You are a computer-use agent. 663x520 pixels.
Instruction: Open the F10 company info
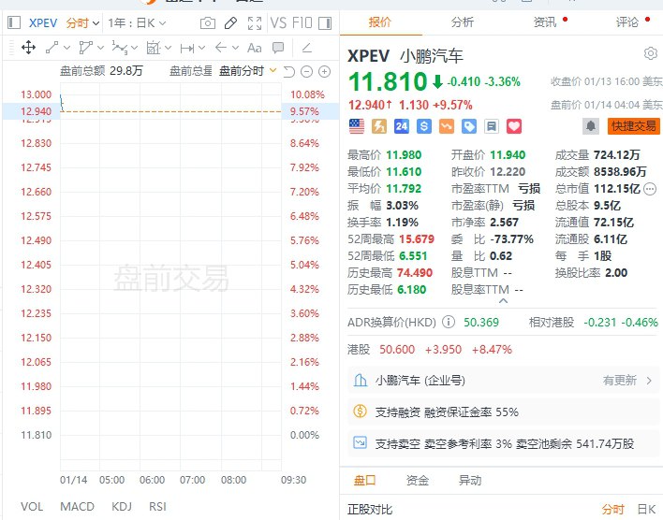(x=302, y=22)
